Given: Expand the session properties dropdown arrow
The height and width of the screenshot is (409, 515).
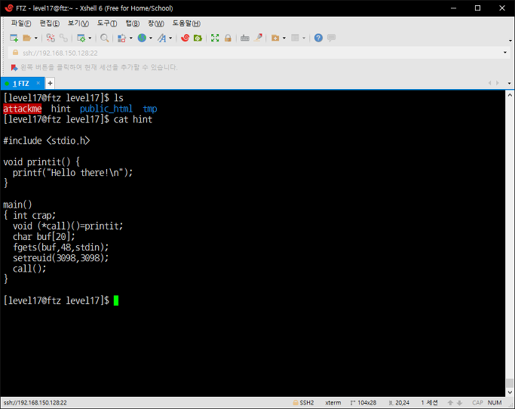Looking at the screenshot, I should point(90,38).
